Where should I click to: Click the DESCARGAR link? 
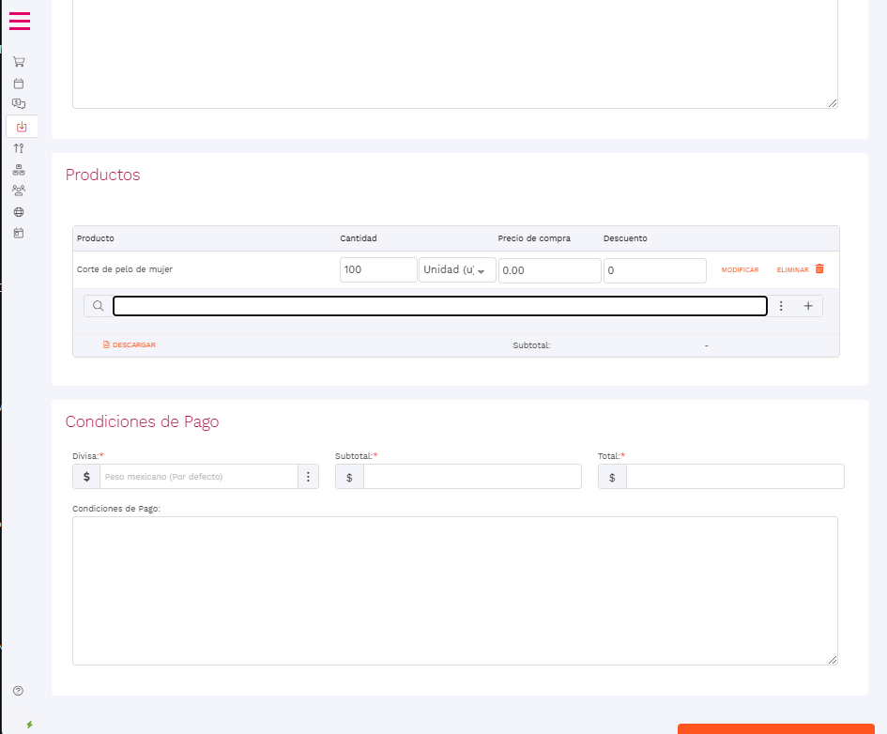[x=130, y=345]
